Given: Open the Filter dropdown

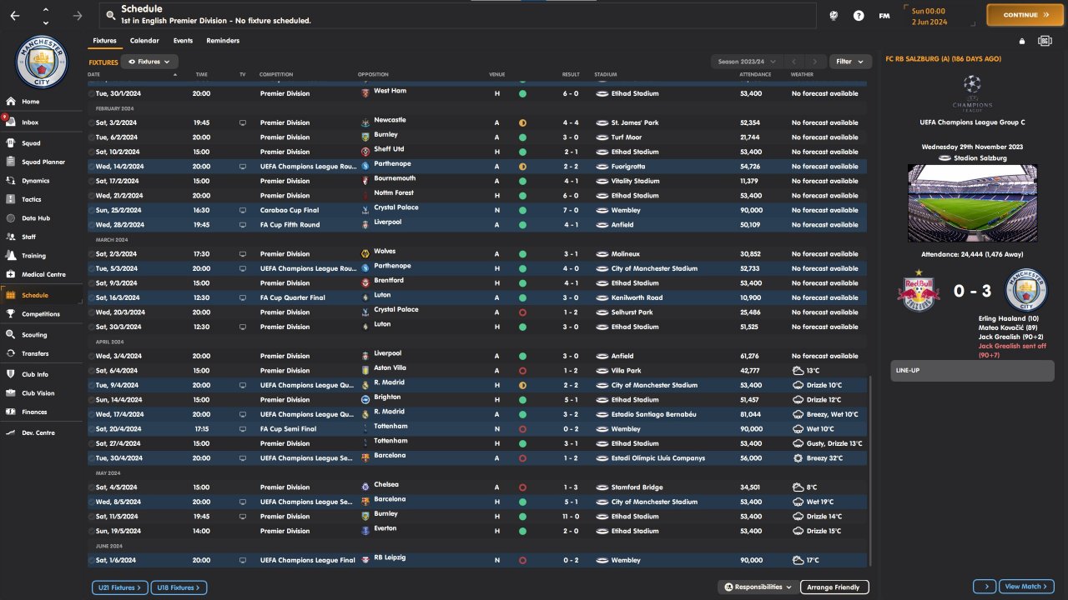Looking at the screenshot, I should pos(851,62).
